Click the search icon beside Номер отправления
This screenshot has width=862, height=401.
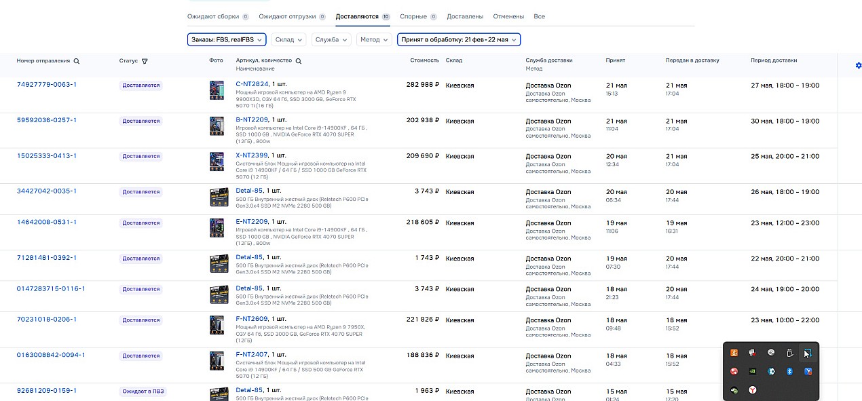(77, 61)
